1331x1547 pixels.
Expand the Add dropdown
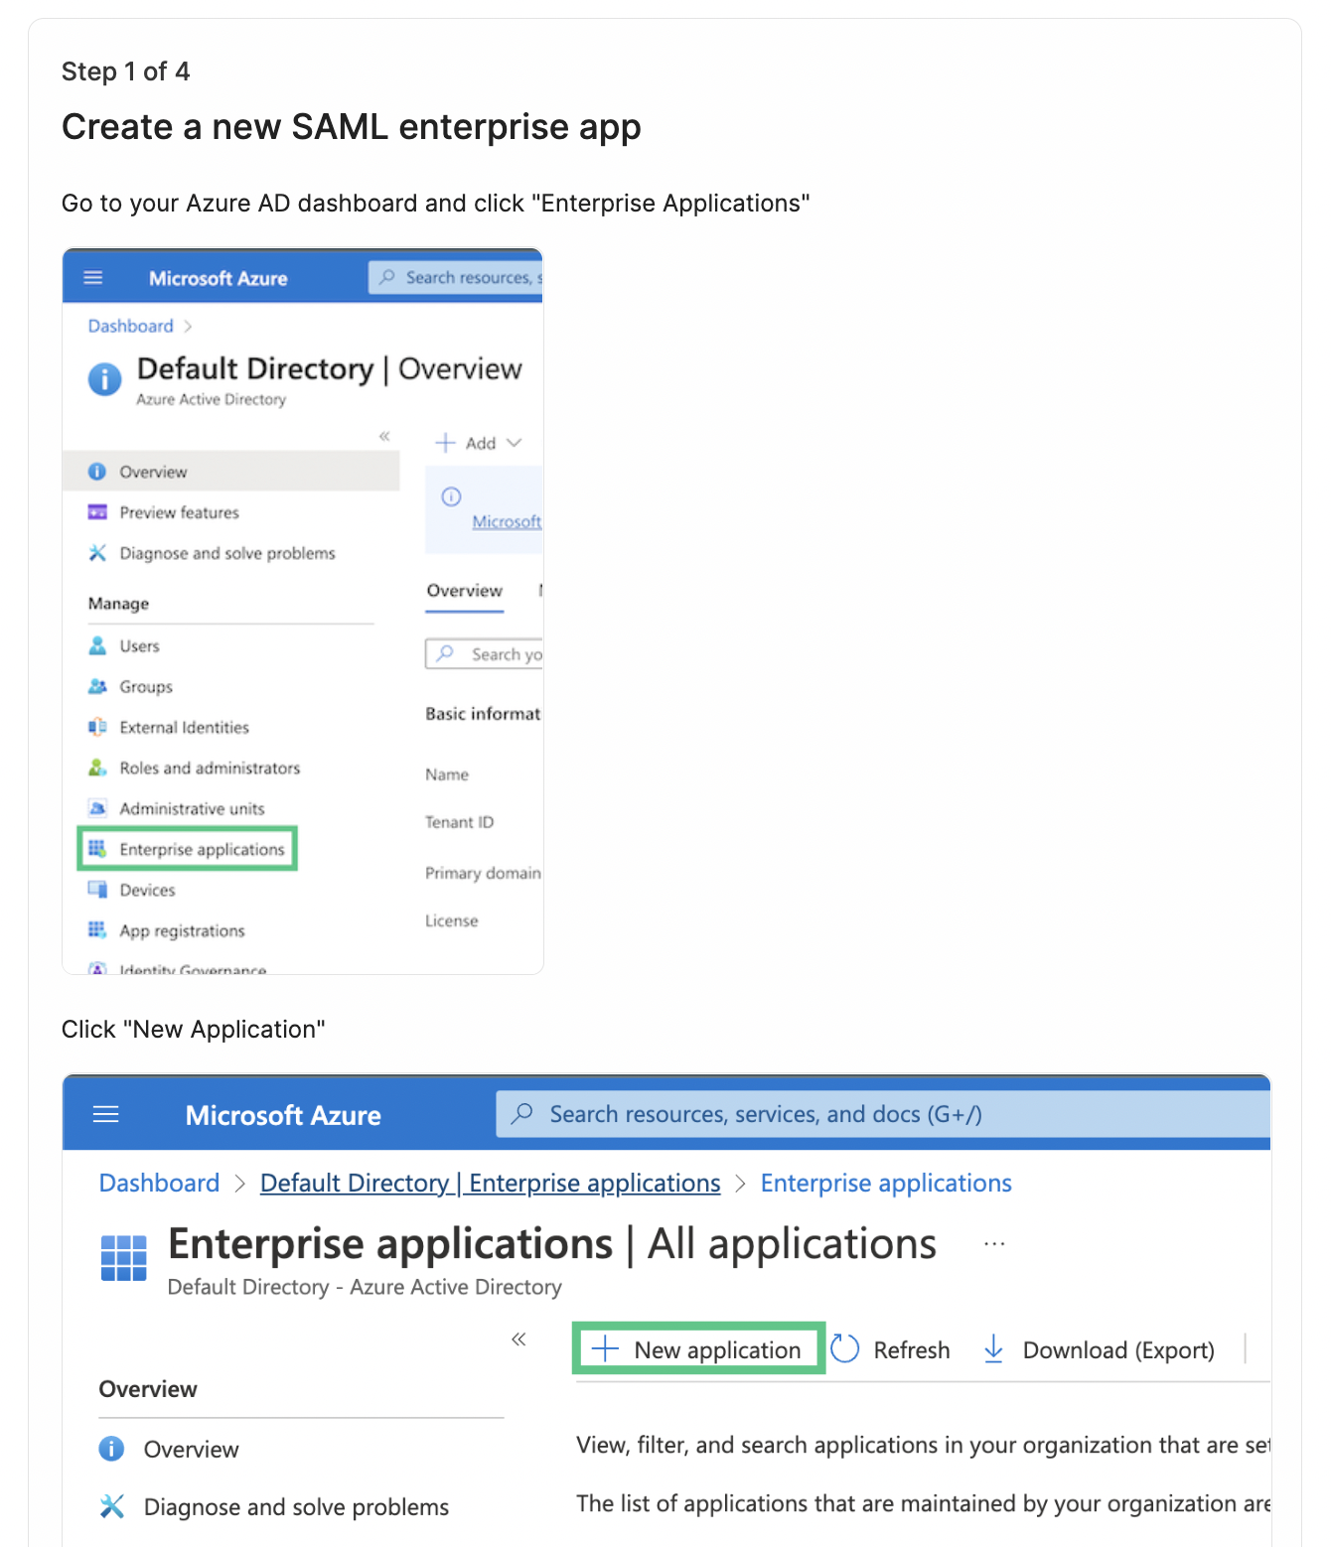pyautogui.click(x=479, y=443)
